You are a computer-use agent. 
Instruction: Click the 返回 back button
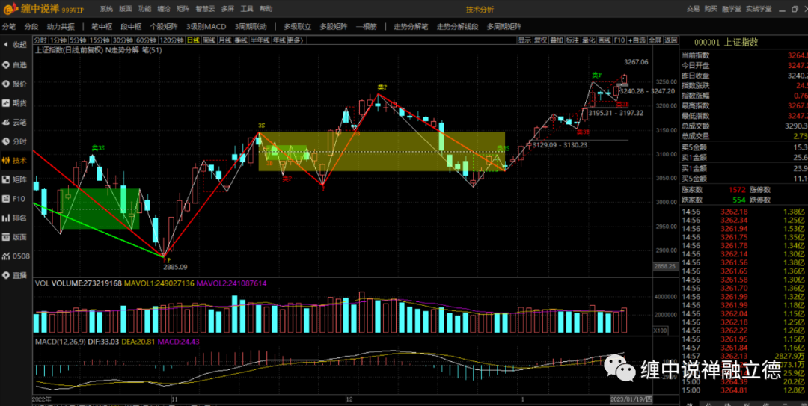[671, 40]
